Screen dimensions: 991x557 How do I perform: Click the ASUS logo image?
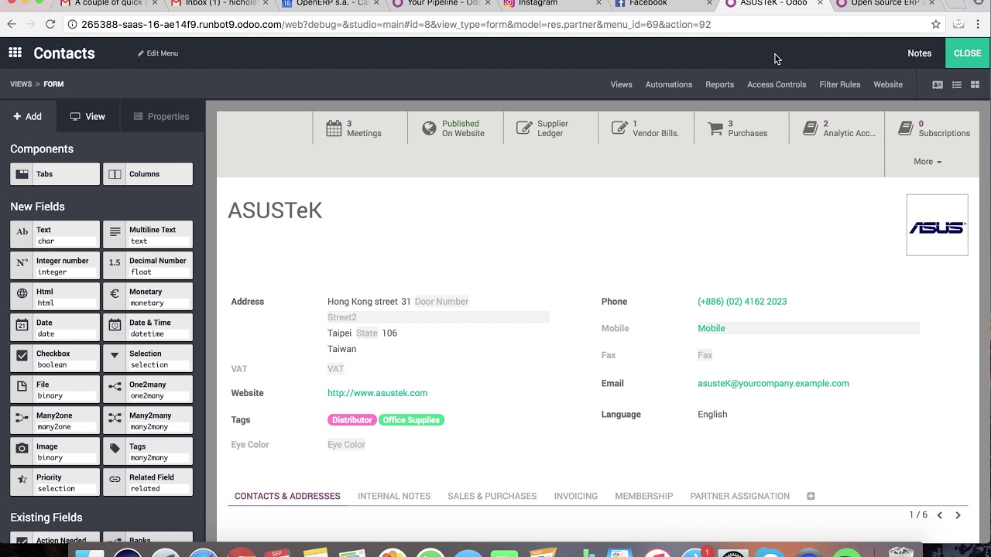(x=937, y=225)
